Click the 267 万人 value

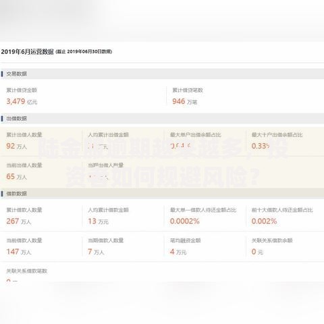pos(19,221)
